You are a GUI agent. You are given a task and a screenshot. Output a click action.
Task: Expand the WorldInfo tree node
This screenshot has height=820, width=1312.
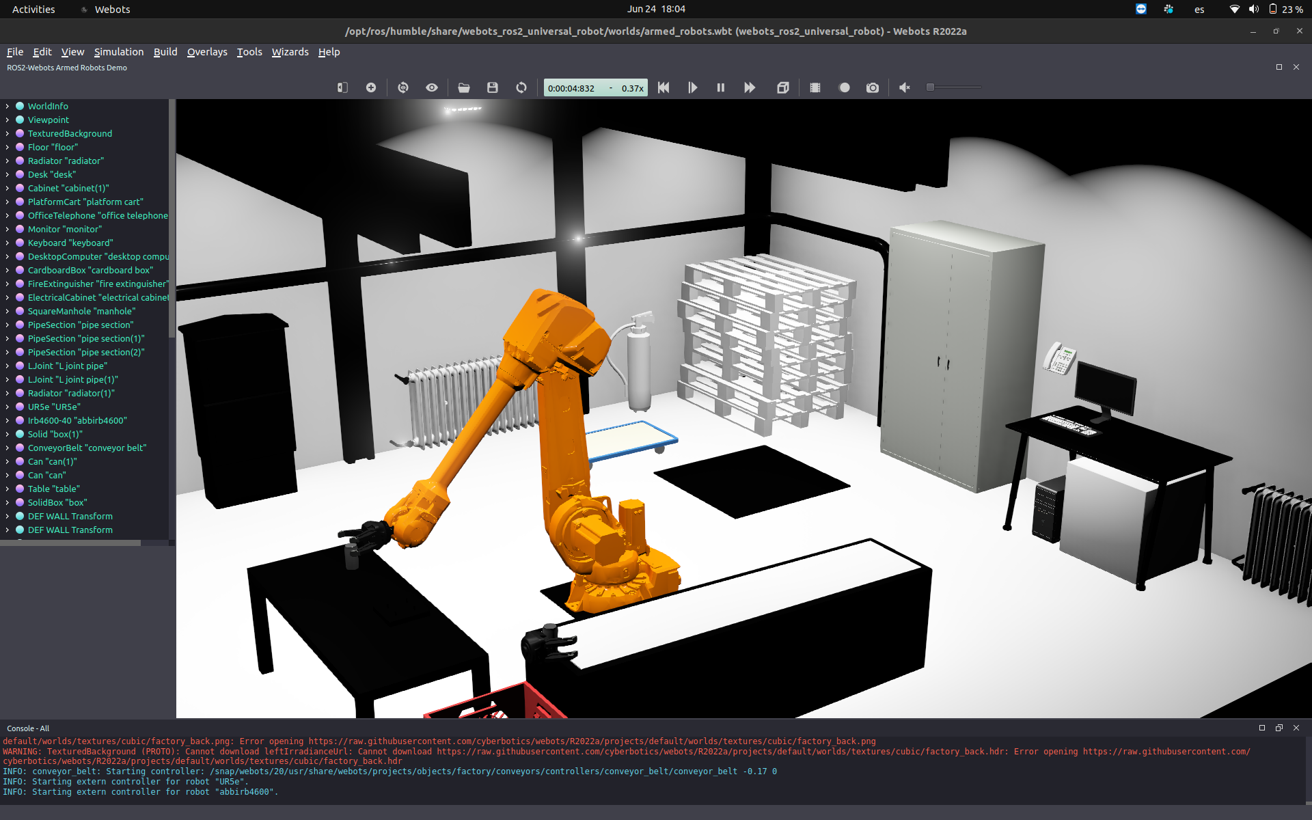tap(7, 106)
